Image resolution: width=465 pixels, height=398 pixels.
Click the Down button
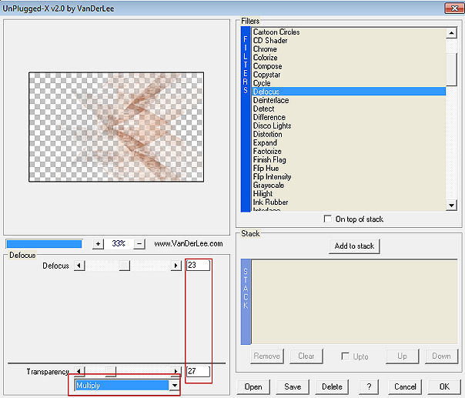(441, 356)
